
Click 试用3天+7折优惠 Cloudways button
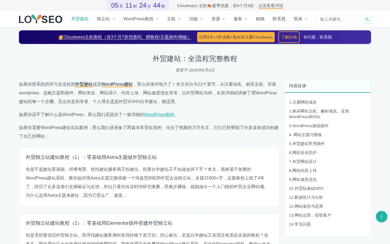coord(236,37)
